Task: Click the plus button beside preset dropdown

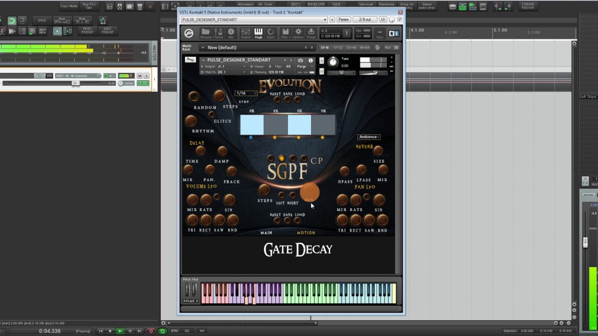Action: [332, 20]
